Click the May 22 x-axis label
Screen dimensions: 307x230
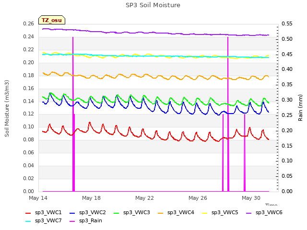tap(144, 198)
